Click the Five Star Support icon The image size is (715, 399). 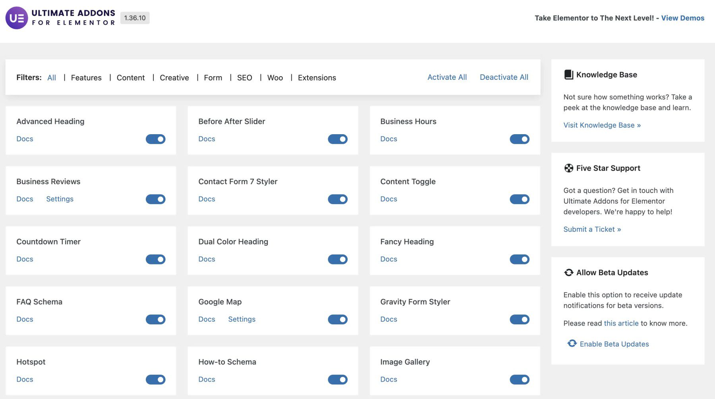coord(568,168)
